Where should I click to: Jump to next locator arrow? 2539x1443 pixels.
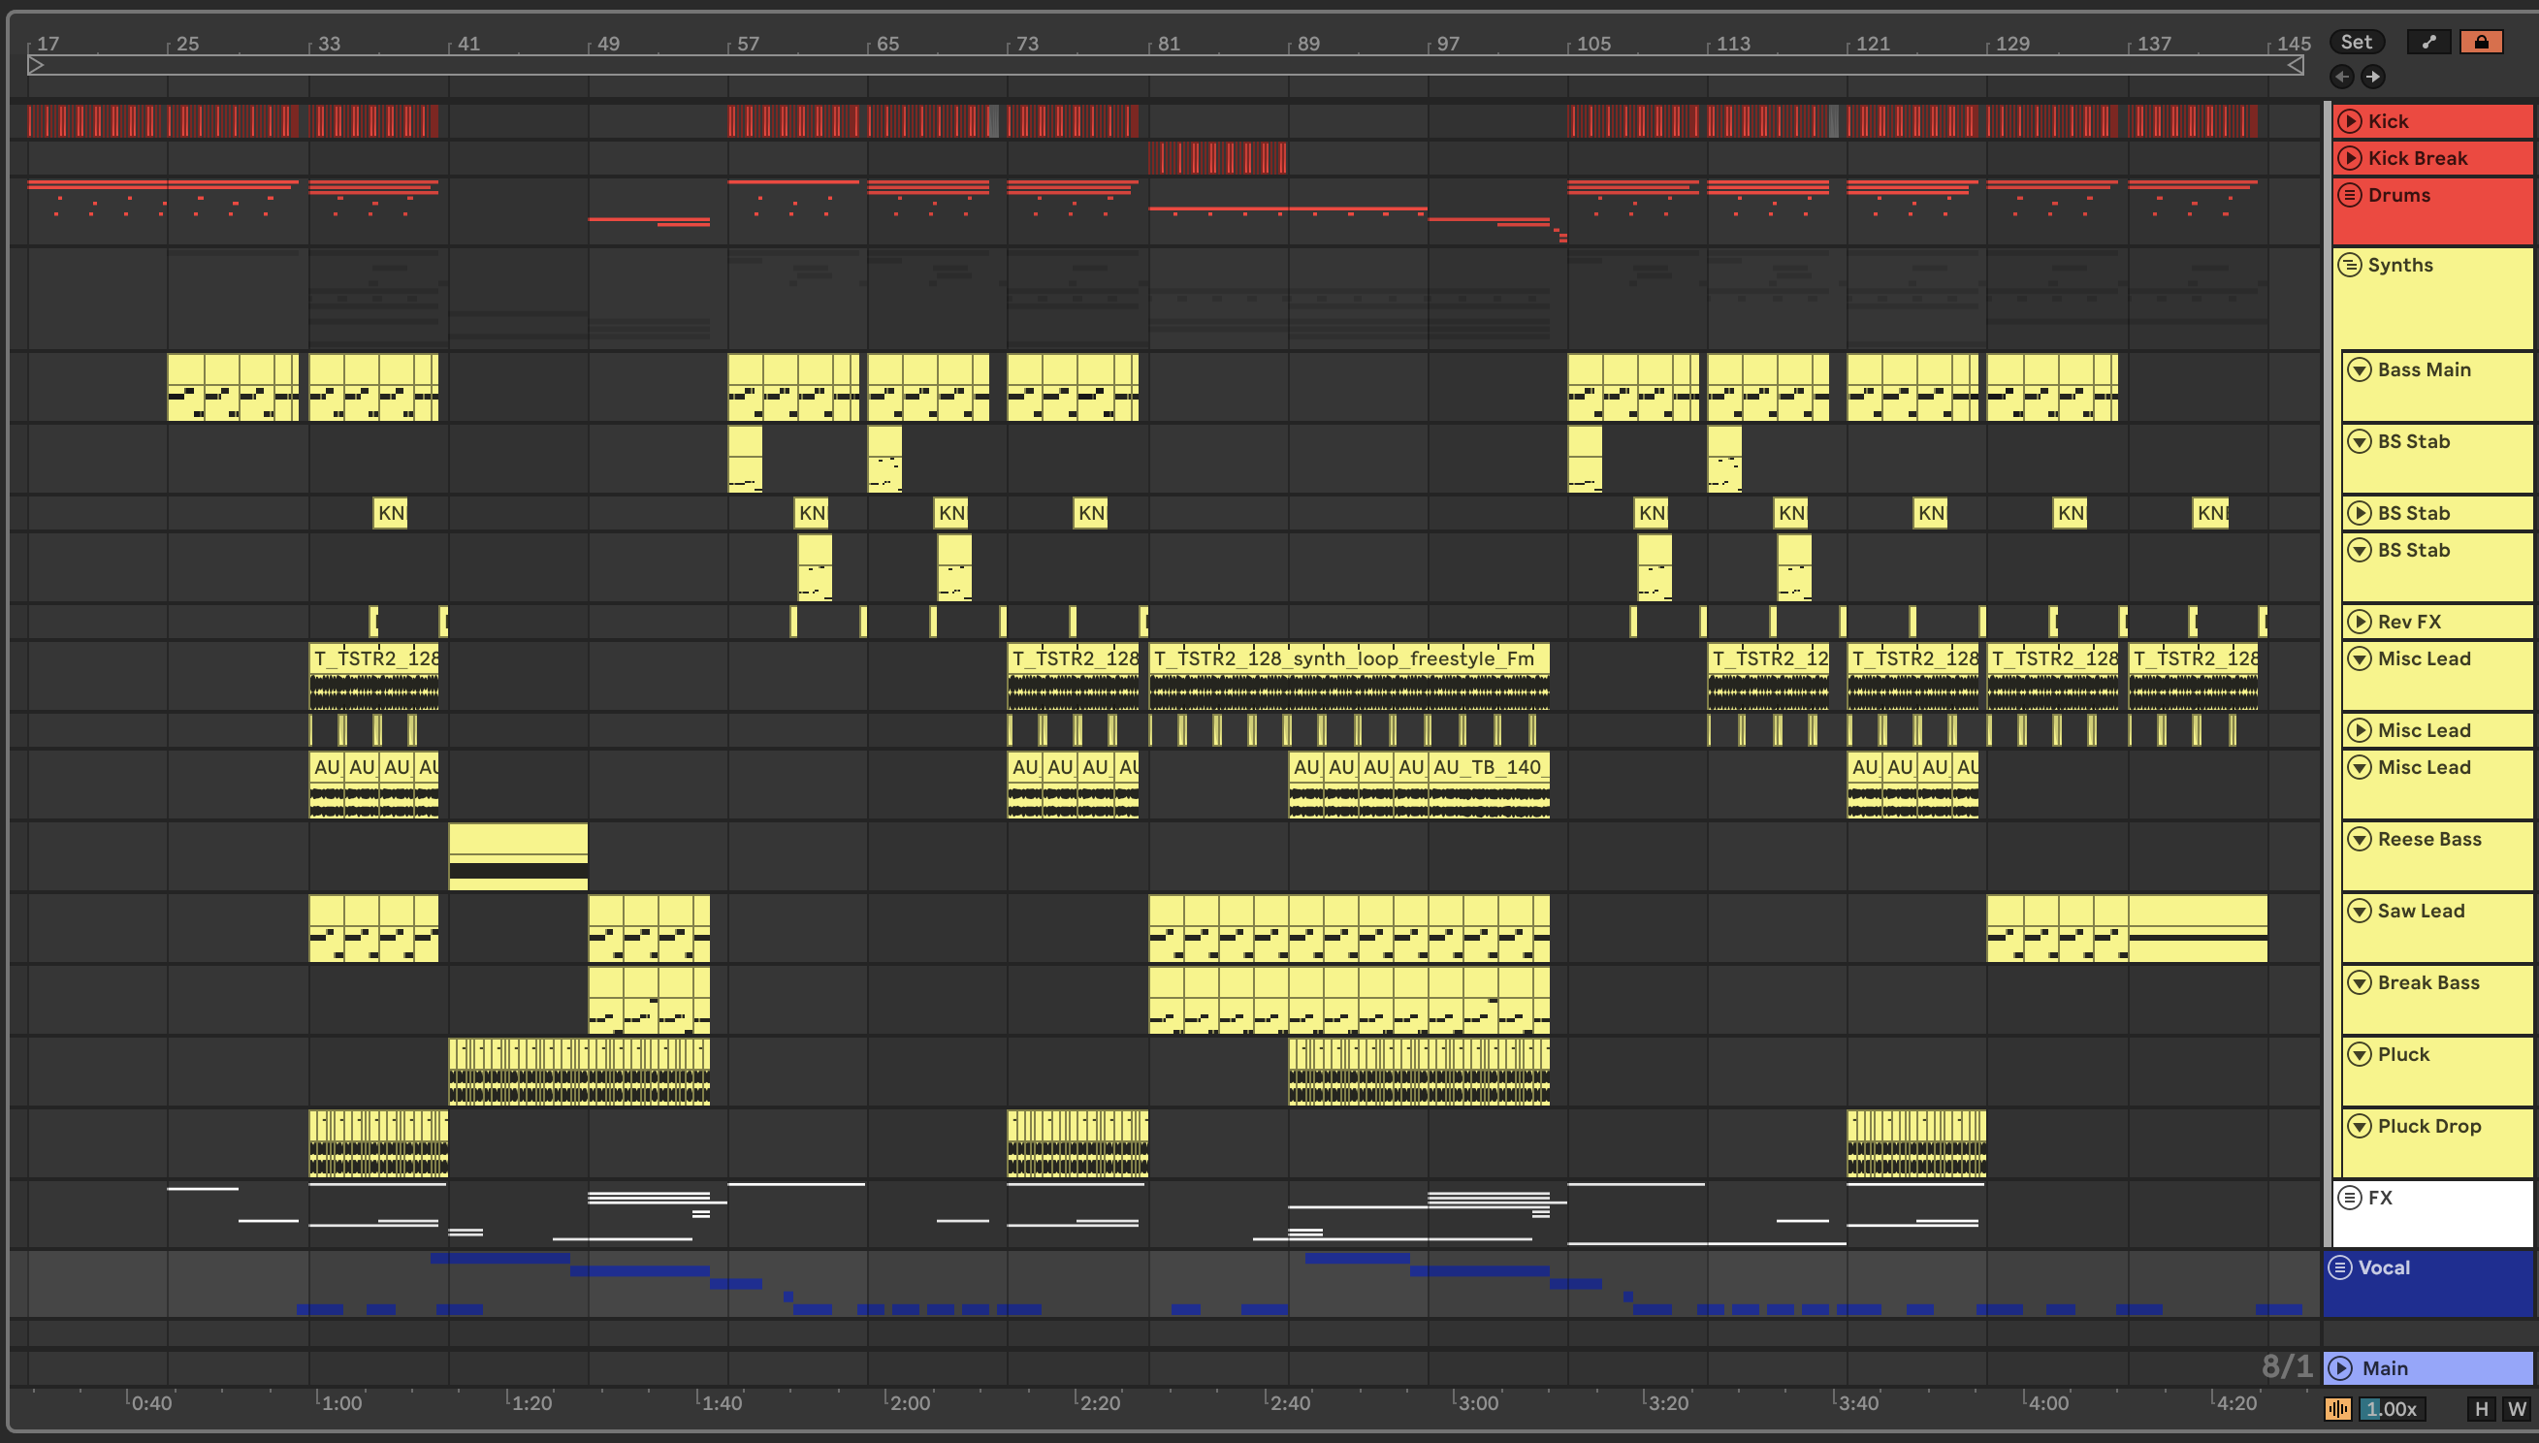2372,77
